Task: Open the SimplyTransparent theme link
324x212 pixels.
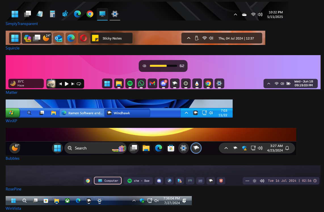Action: point(22,24)
